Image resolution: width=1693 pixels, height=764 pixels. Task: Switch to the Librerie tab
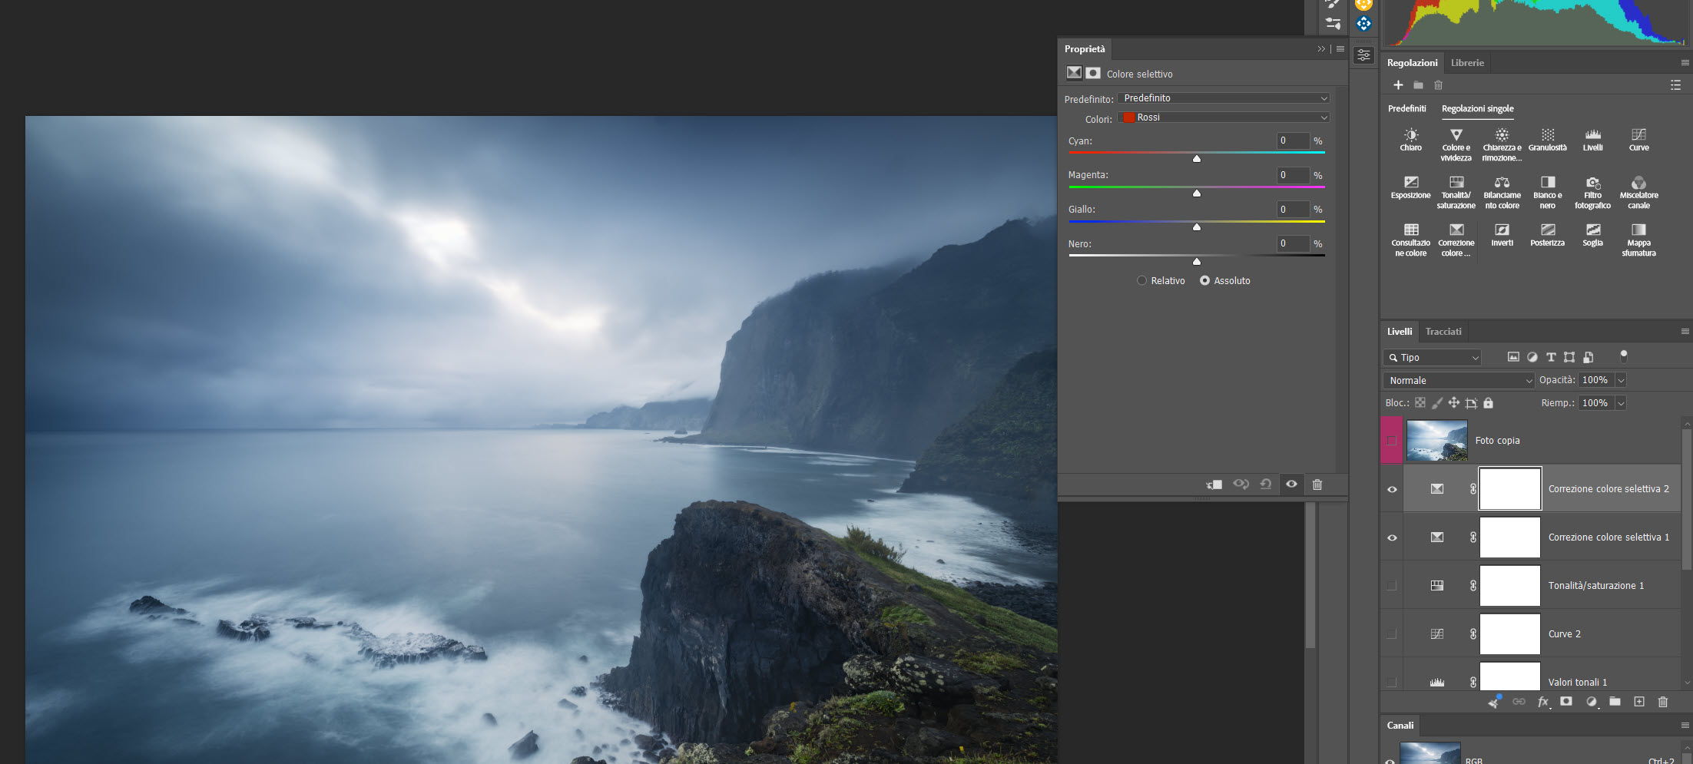(x=1467, y=63)
